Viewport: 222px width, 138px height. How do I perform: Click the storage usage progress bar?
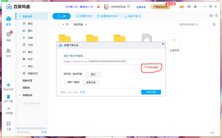coord(32,128)
